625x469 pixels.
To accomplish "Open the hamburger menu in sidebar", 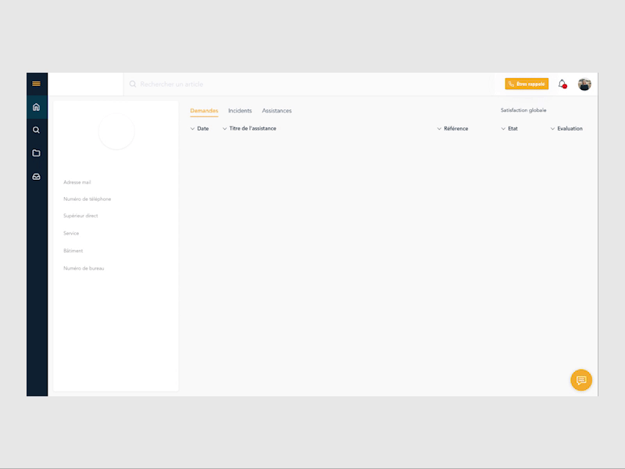I will click(36, 82).
